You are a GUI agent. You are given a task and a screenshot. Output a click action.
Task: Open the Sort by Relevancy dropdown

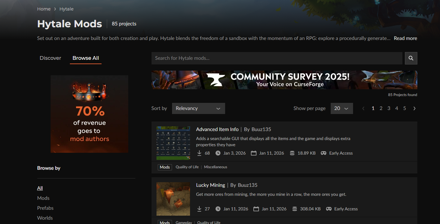point(198,108)
